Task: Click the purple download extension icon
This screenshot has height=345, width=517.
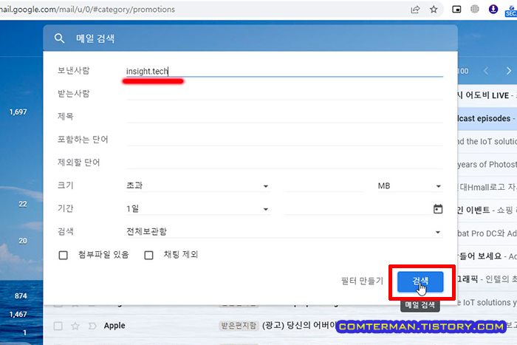Action: click(493, 10)
